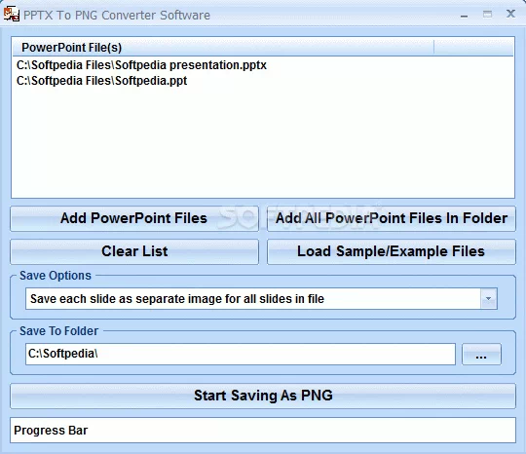This screenshot has width=526, height=454.
Task: Click the application icon in title bar
Action: (12, 14)
